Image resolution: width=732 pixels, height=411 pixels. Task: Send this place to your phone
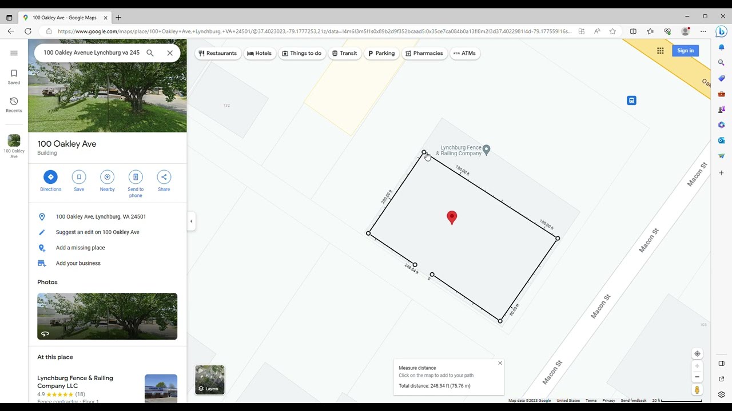pos(136,184)
